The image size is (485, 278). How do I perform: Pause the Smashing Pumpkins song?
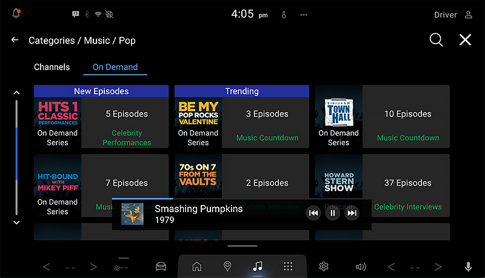pyautogui.click(x=332, y=213)
